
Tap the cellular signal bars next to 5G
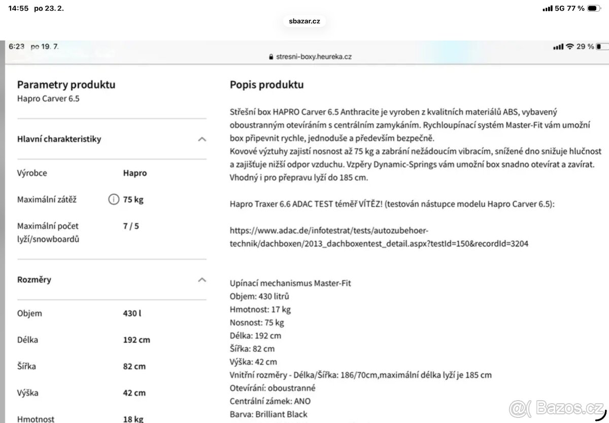pyautogui.click(x=548, y=9)
